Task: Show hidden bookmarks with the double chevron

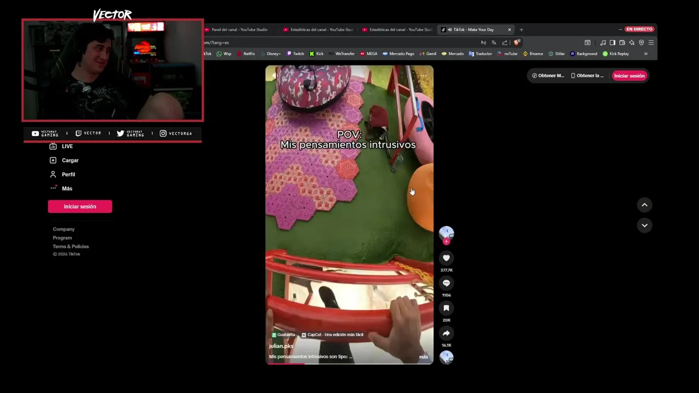Action: [x=645, y=53]
